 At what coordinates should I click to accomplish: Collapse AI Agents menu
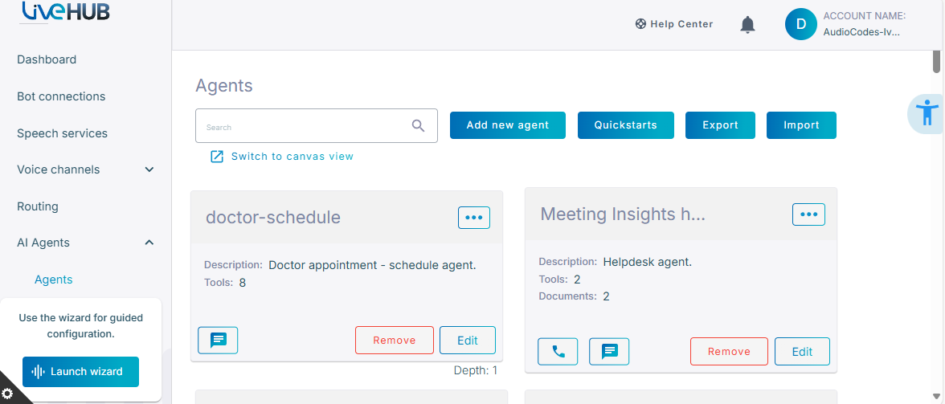[149, 243]
